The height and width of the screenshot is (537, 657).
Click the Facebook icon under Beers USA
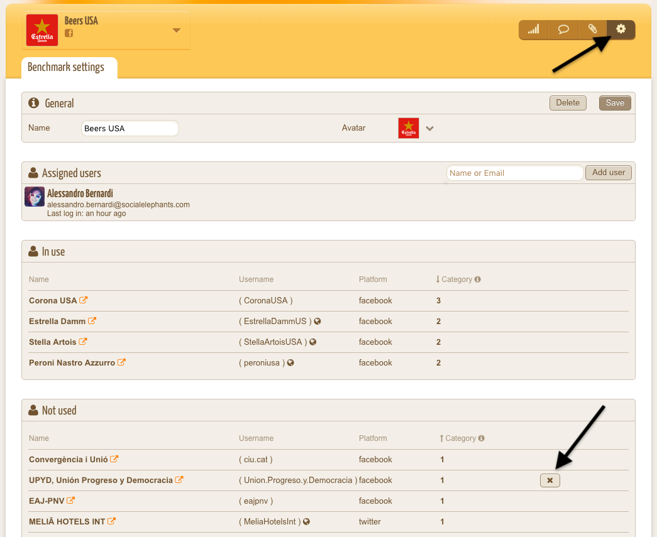click(x=69, y=33)
